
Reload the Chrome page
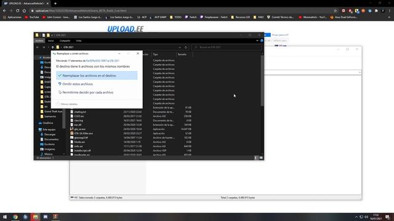tap(18, 11)
